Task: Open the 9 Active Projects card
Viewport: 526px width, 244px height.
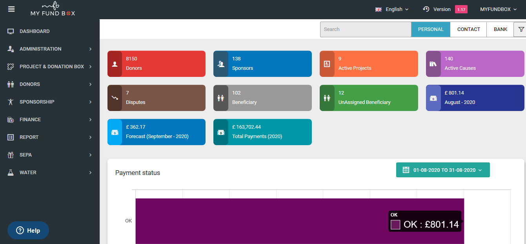Action: [x=369, y=64]
